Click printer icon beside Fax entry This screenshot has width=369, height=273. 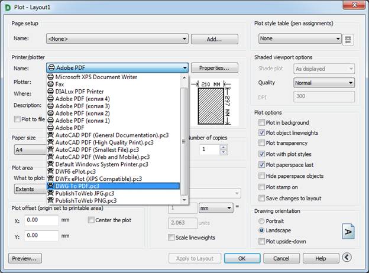(50, 84)
